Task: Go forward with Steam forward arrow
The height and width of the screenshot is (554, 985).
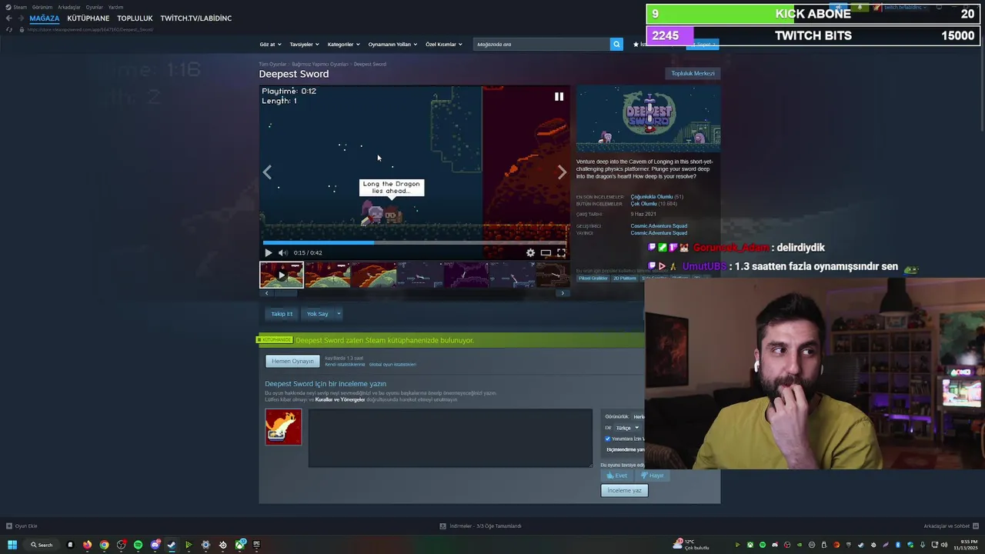Action: (21, 18)
